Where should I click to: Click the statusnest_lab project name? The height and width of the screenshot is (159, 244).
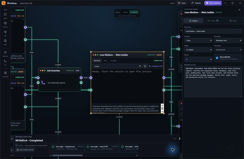tap(26, 3)
